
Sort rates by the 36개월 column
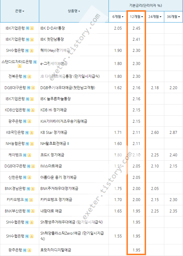click(173, 17)
